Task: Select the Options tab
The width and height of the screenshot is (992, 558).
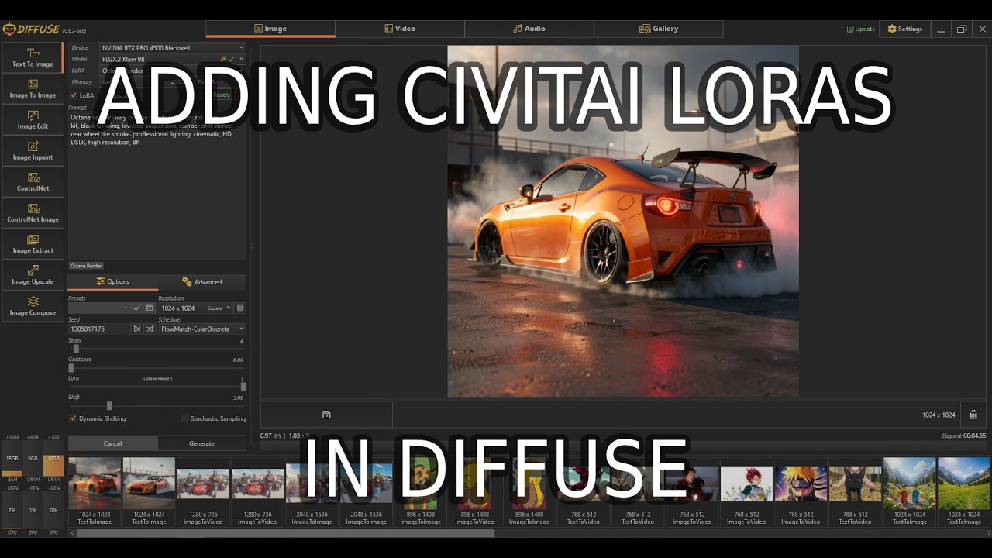Action: (x=112, y=281)
